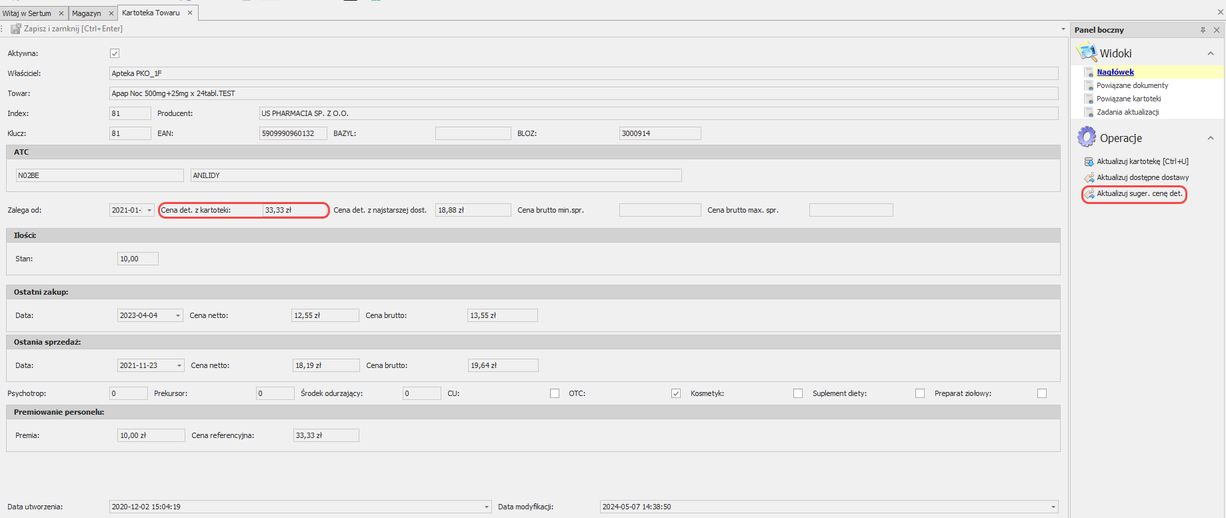Image resolution: width=1226 pixels, height=518 pixels.
Task: Enable the Suplement diety checkbox
Action: pyautogui.click(x=920, y=393)
